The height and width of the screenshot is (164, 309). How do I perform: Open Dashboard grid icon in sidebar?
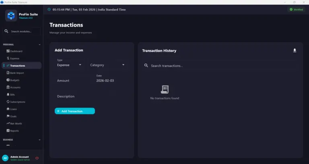tap(8, 51)
